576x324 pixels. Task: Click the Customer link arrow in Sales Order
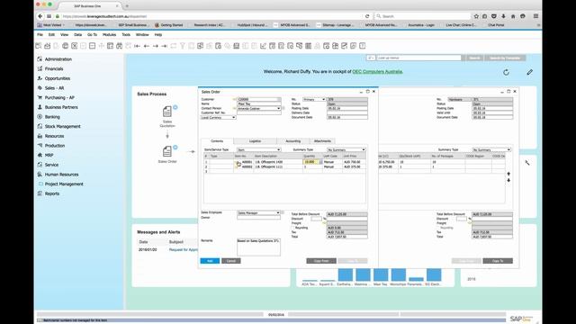[x=234, y=100]
